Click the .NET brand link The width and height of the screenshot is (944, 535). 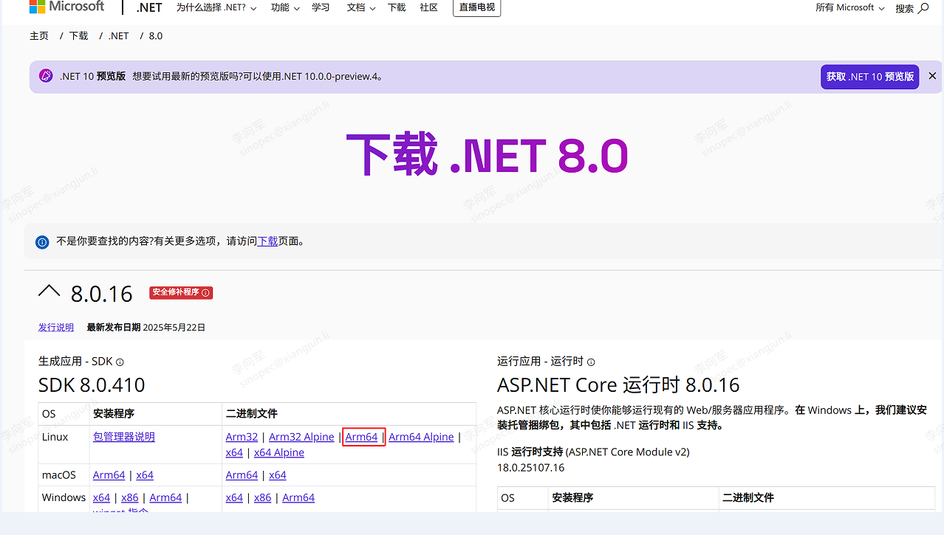[x=149, y=7]
